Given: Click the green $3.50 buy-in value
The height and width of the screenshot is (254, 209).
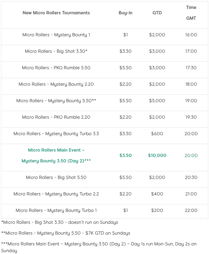Looking at the screenshot, I should (126, 156).
